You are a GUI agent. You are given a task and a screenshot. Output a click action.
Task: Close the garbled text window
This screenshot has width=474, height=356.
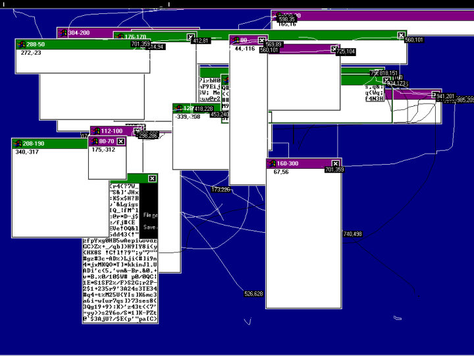pos(152,178)
